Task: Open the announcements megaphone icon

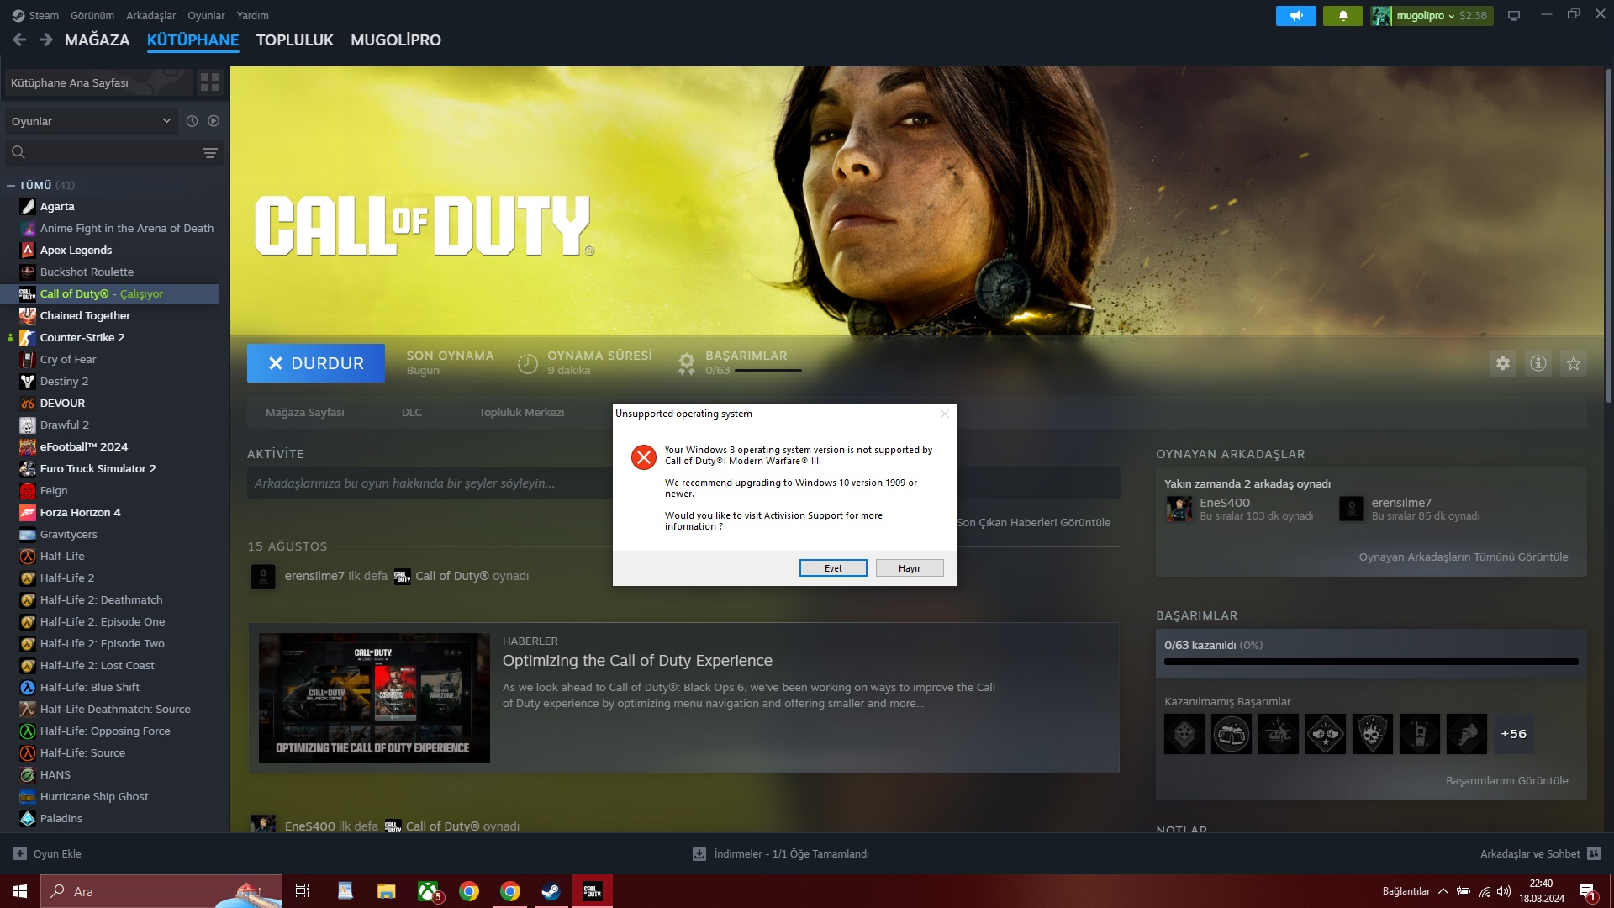Action: 1296,16
